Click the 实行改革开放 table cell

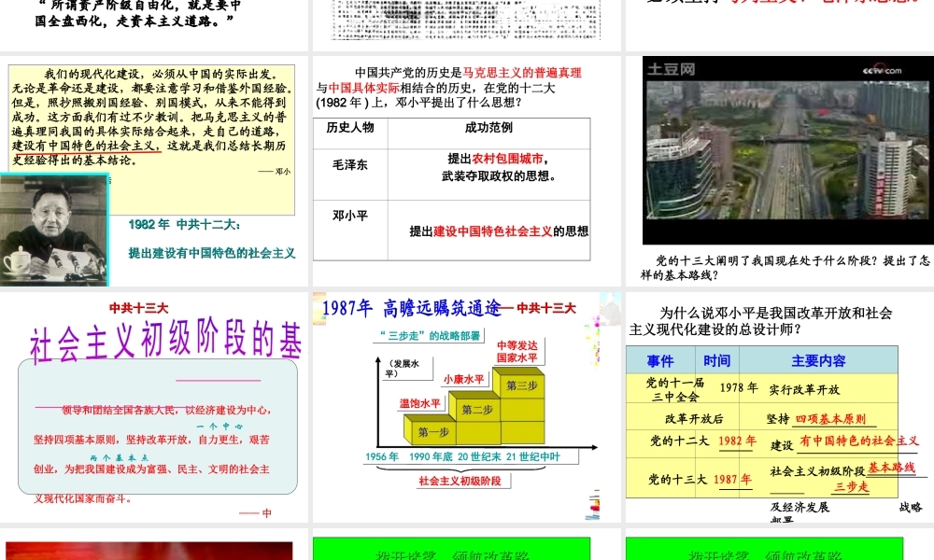pyautogui.click(x=804, y=390)
